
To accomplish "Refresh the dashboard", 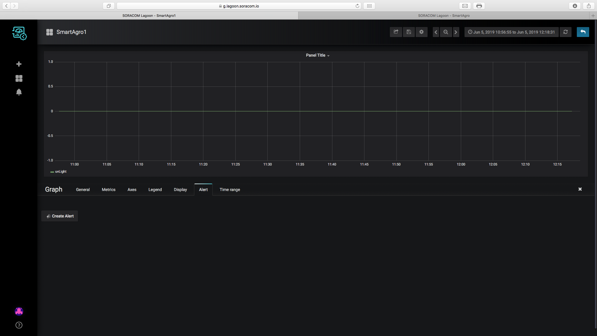I will (565, 32).
